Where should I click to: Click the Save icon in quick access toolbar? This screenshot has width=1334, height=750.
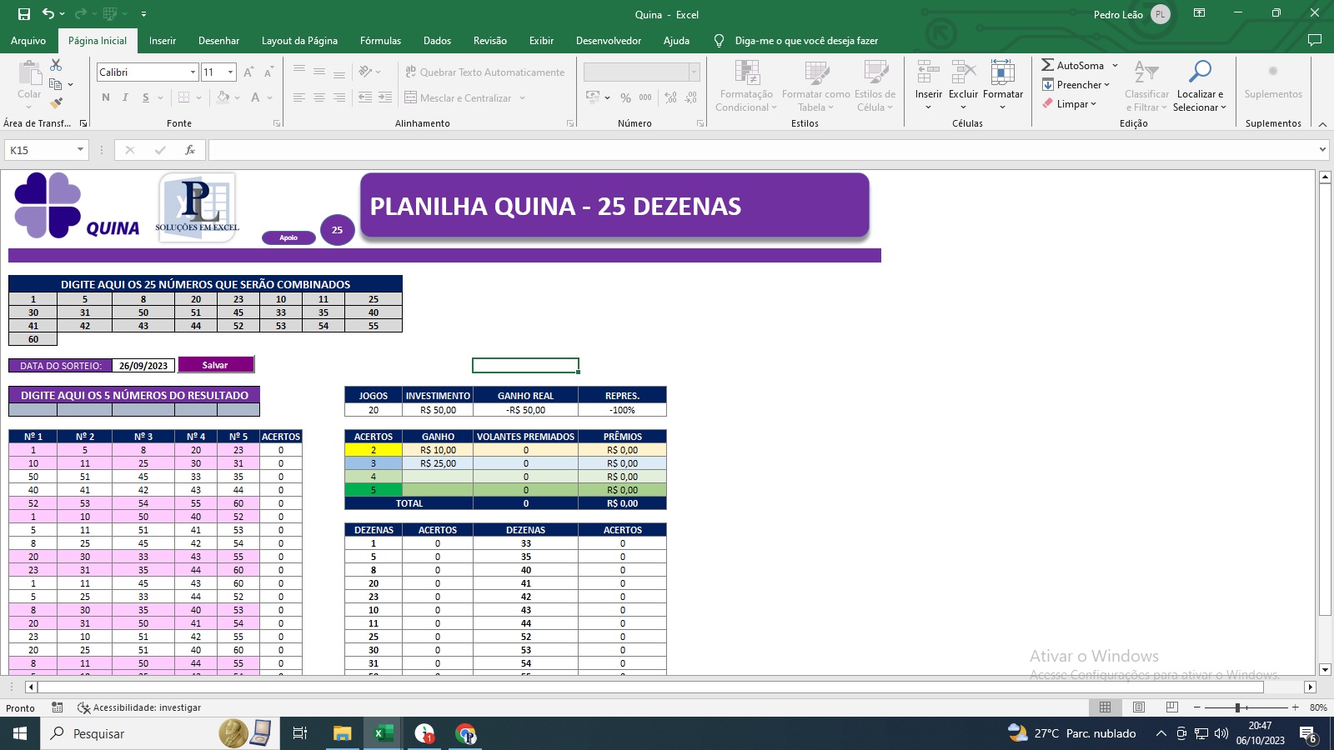tap(24, 14)
